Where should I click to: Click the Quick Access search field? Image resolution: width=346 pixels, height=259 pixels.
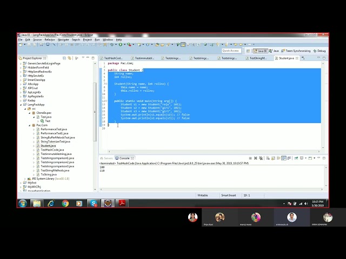pyautogui.click(x=231, y=51)
